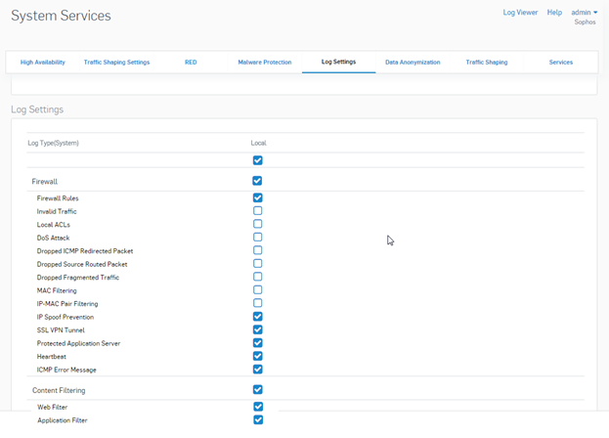Open the Services tab
Image resolution: width=609 pixels, height=438 pixels.
tap(561, 63)
